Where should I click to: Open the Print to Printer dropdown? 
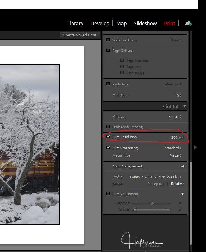click(x=175, y=116)
